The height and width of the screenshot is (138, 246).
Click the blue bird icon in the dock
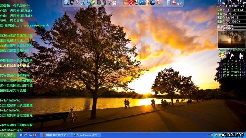pyautogui.click(x=142, y=3)
